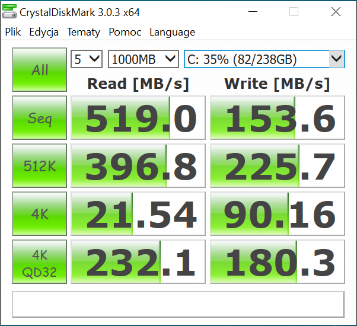Open the Edycja menu

coord(44,32)
